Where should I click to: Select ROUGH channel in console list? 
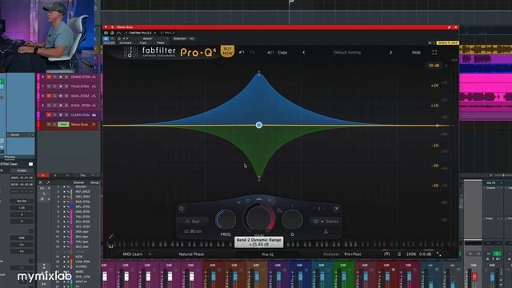coord(81,186)
